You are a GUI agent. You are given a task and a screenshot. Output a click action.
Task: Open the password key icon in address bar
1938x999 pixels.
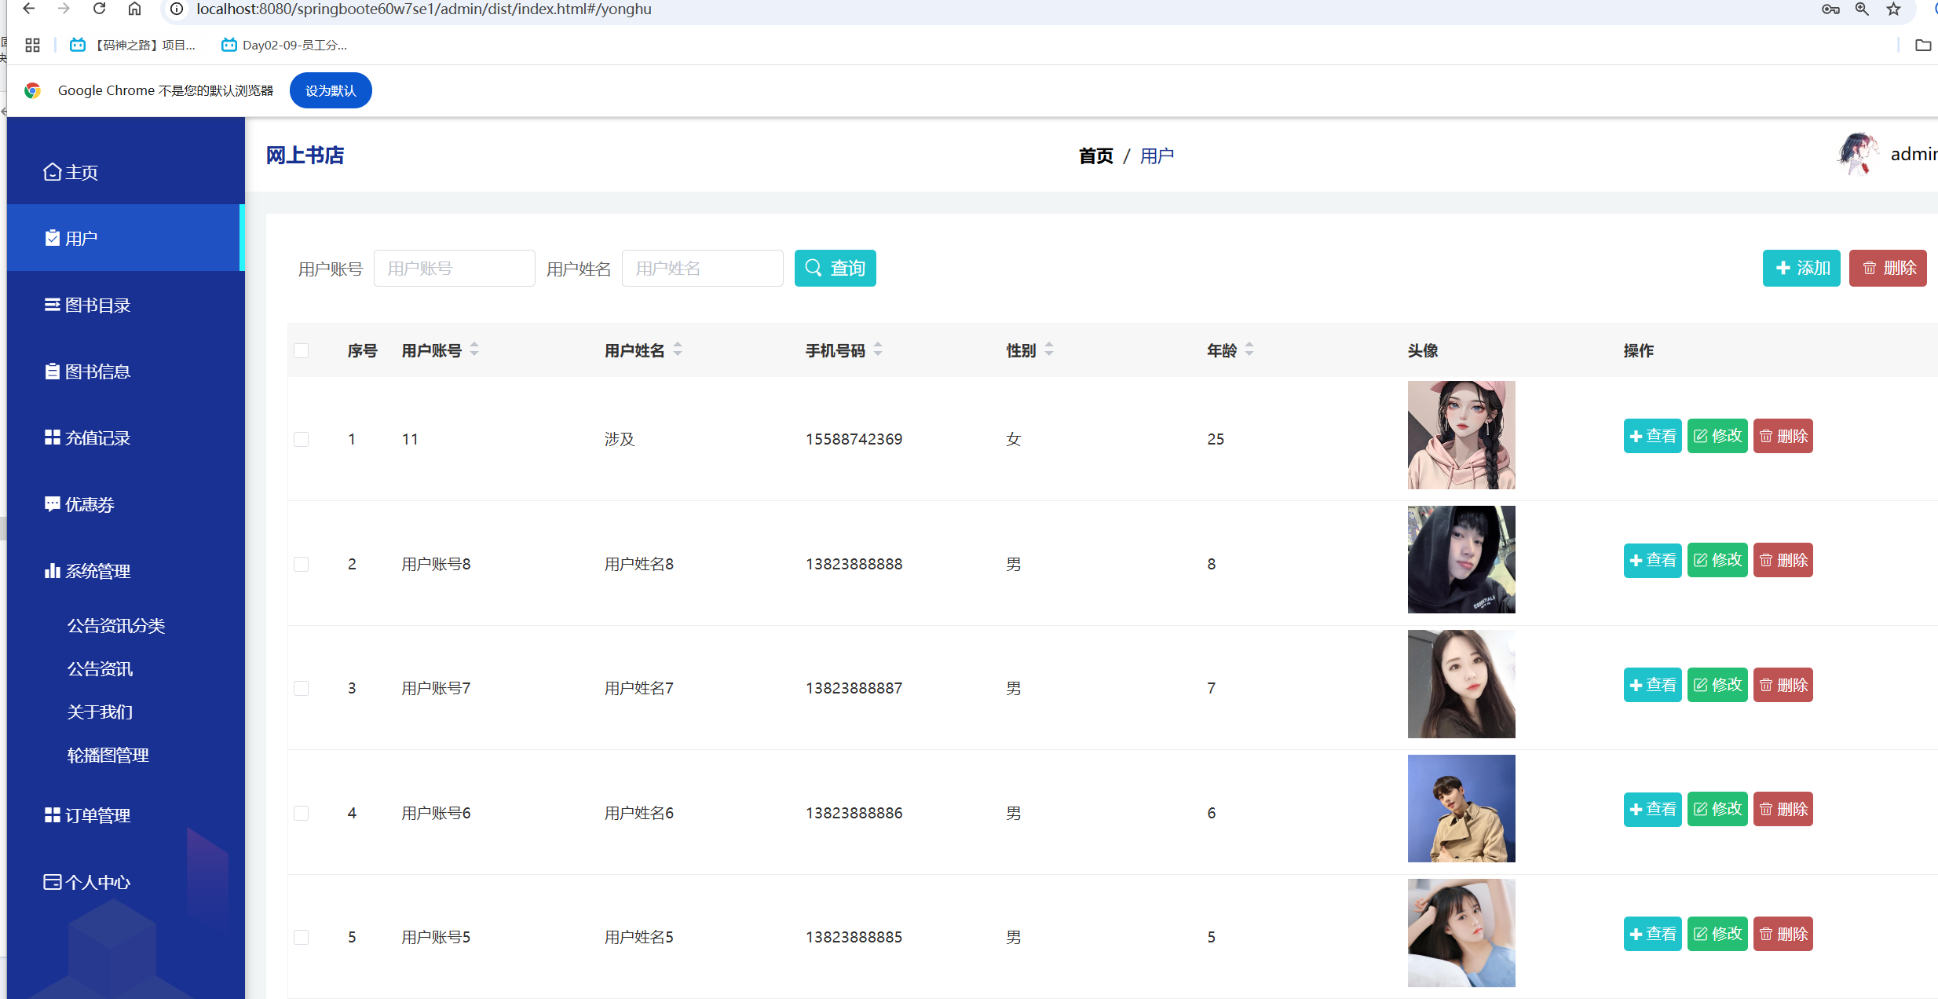(1830, 9)
